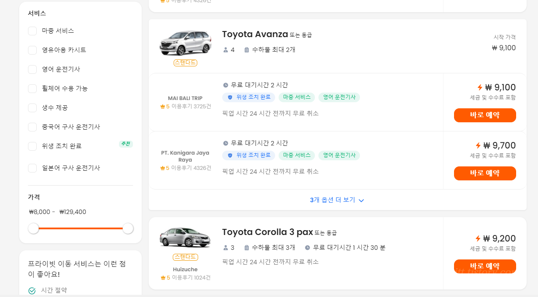
Task: Open the Toyota Corolla car image
Action: pos(185,237)
